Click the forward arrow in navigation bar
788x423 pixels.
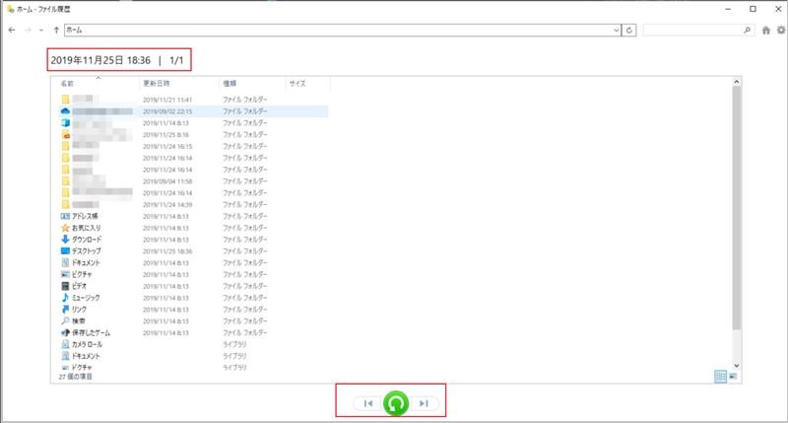[x=29, y=31]
